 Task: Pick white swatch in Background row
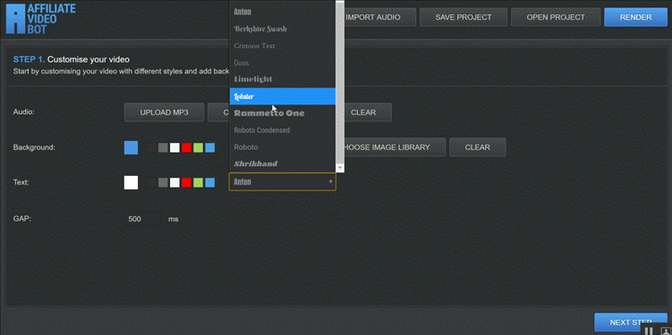pyautogui.click(x=174, y=147)
